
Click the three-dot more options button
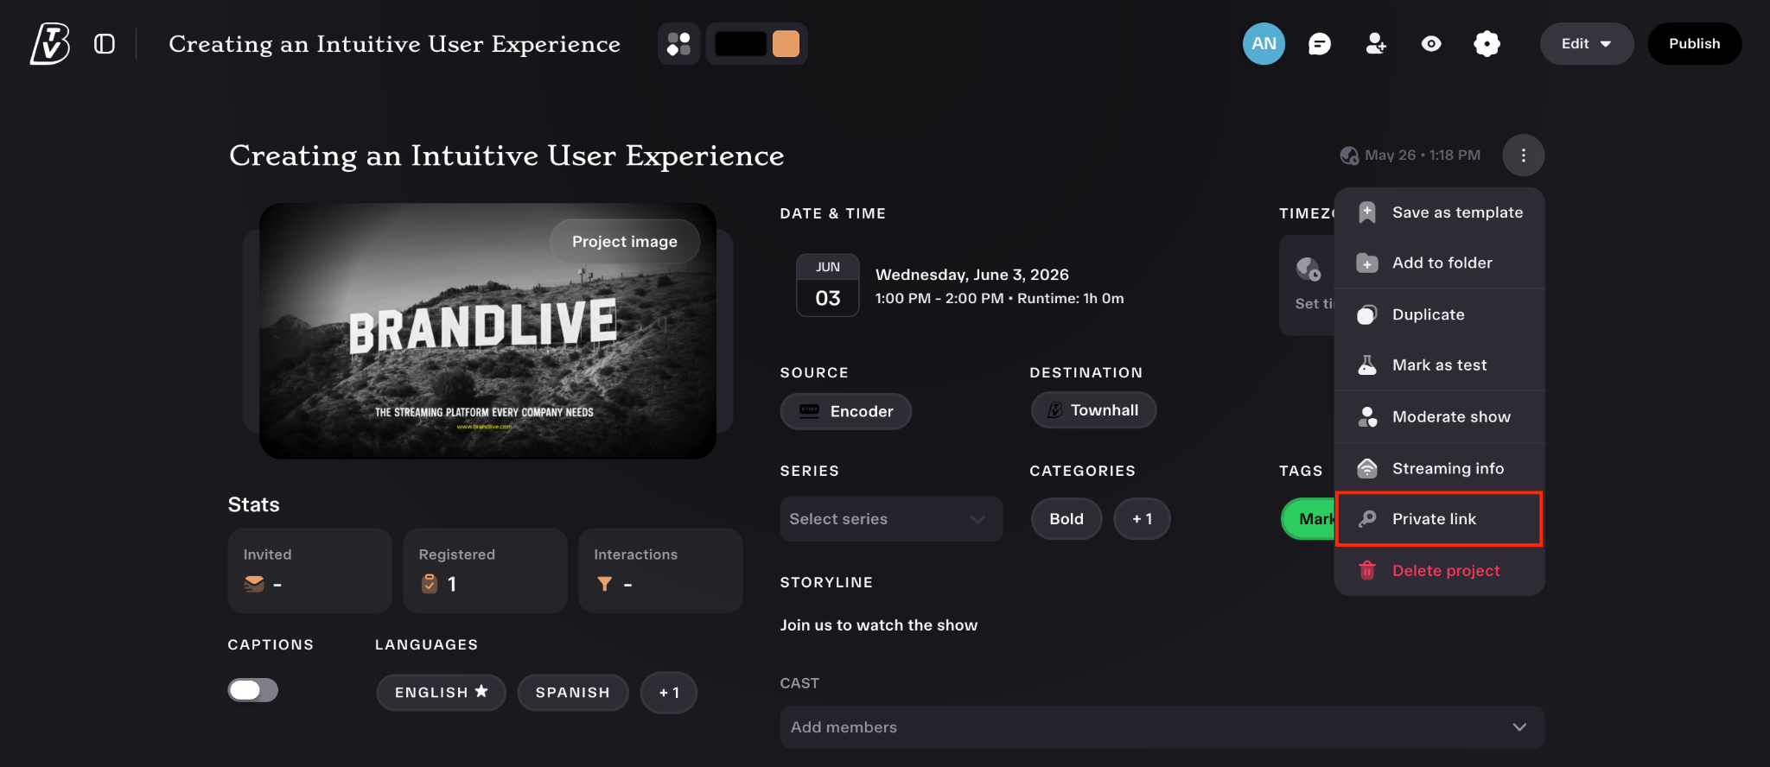[1523, 155]
